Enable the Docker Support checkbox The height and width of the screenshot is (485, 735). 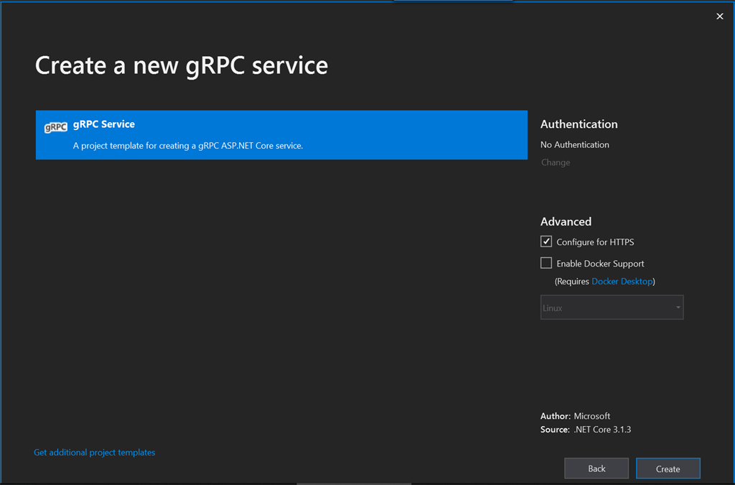click(x=546, y=263)
